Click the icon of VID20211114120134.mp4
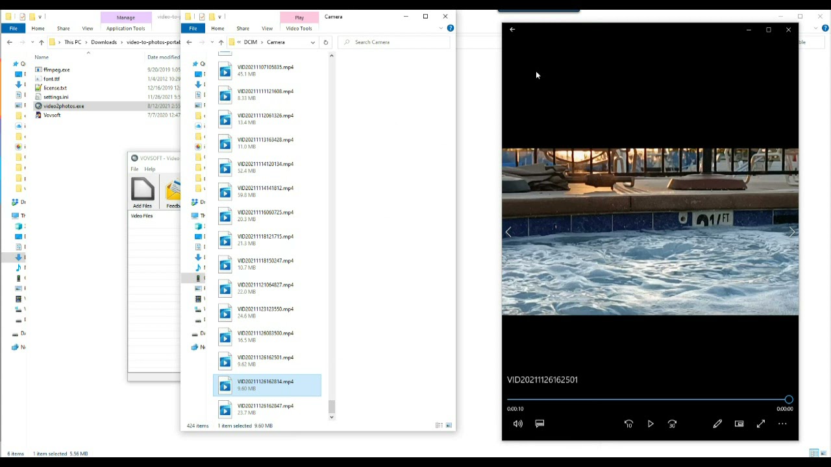This screenshot has width=831, height=467. [225, 168]
